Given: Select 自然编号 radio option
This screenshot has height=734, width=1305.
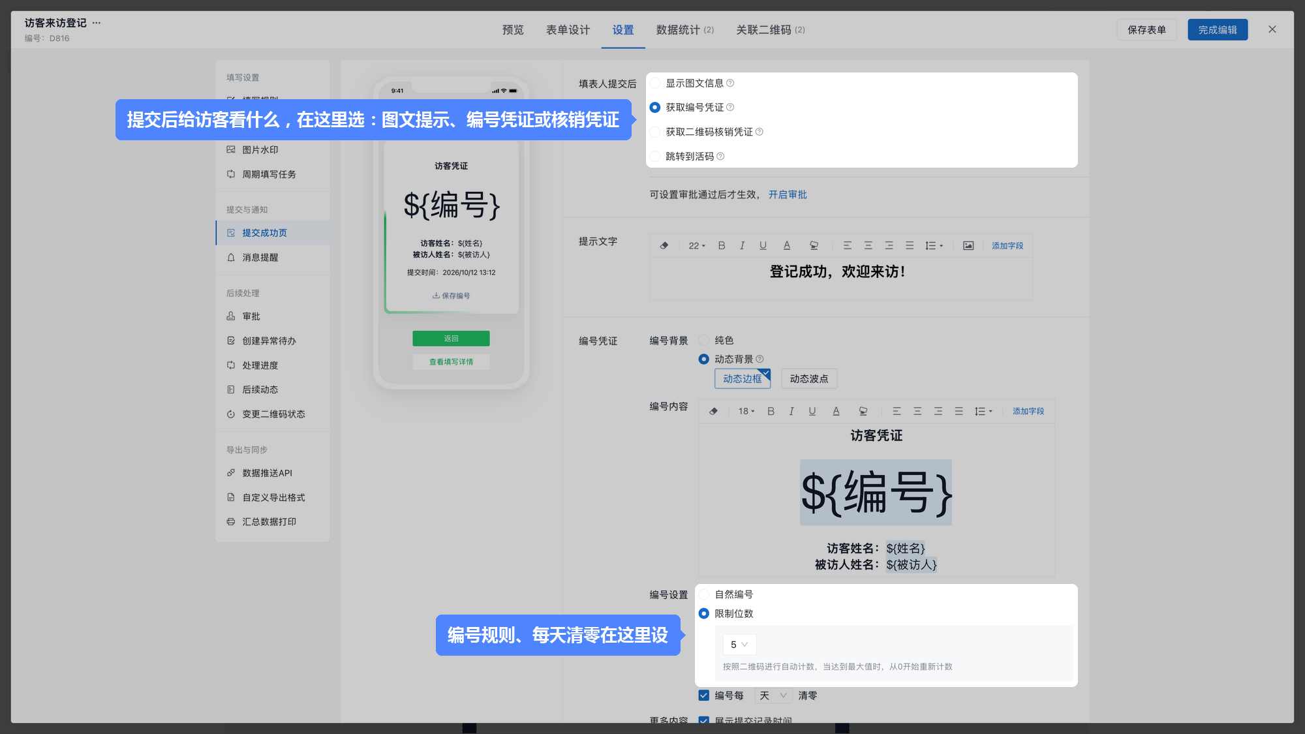Looking at the screenshot, I should coord(704,594).
